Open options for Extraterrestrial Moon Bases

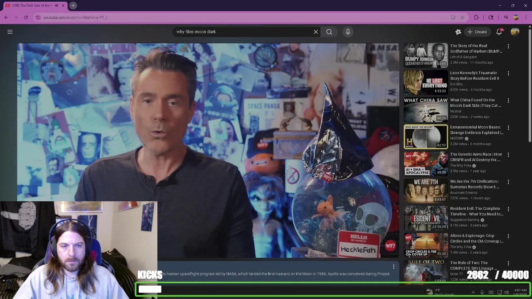(508, 128)
